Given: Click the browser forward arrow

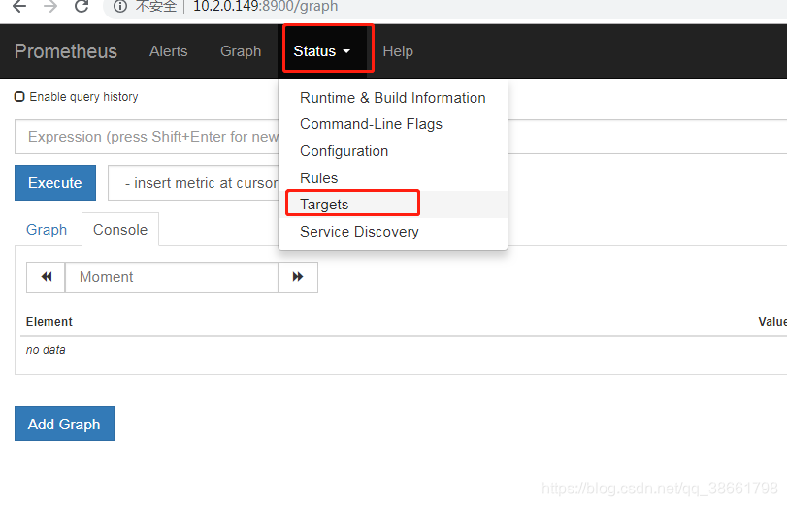Looking at the screenshot, I should point(50,7).
